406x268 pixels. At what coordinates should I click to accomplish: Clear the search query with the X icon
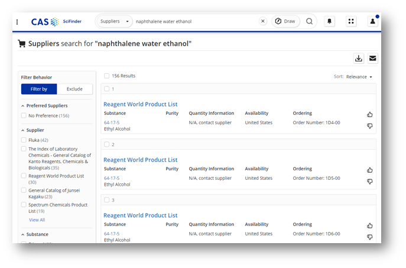coord(263,21)
